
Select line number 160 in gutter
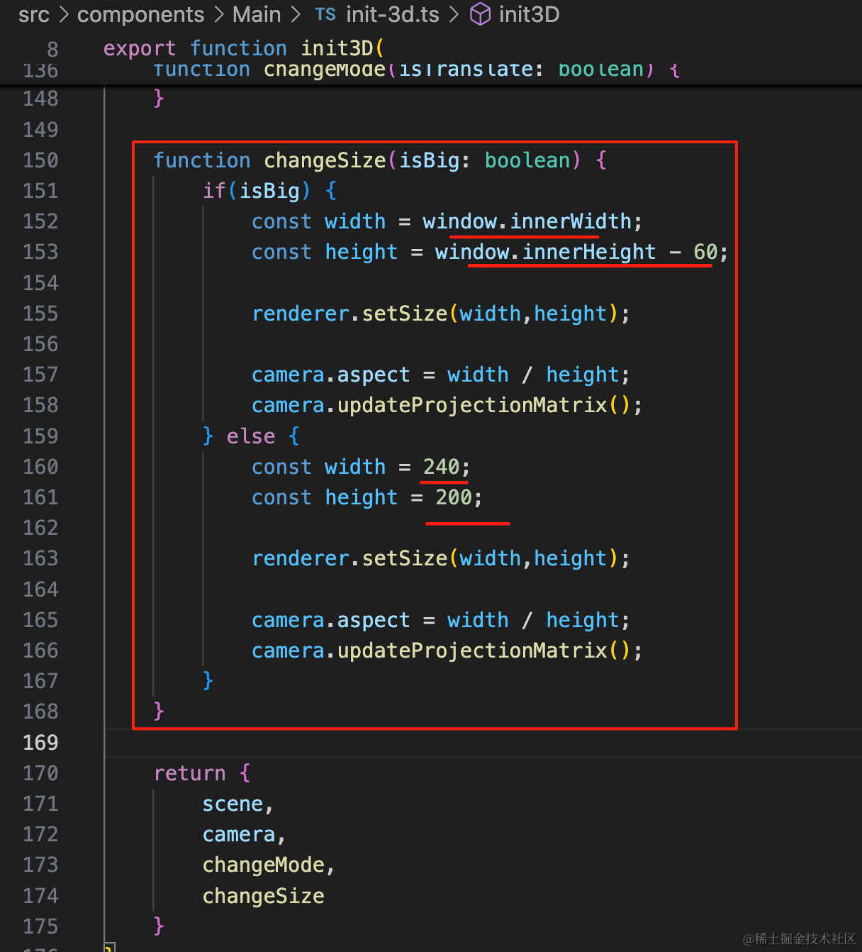[40, 467]
